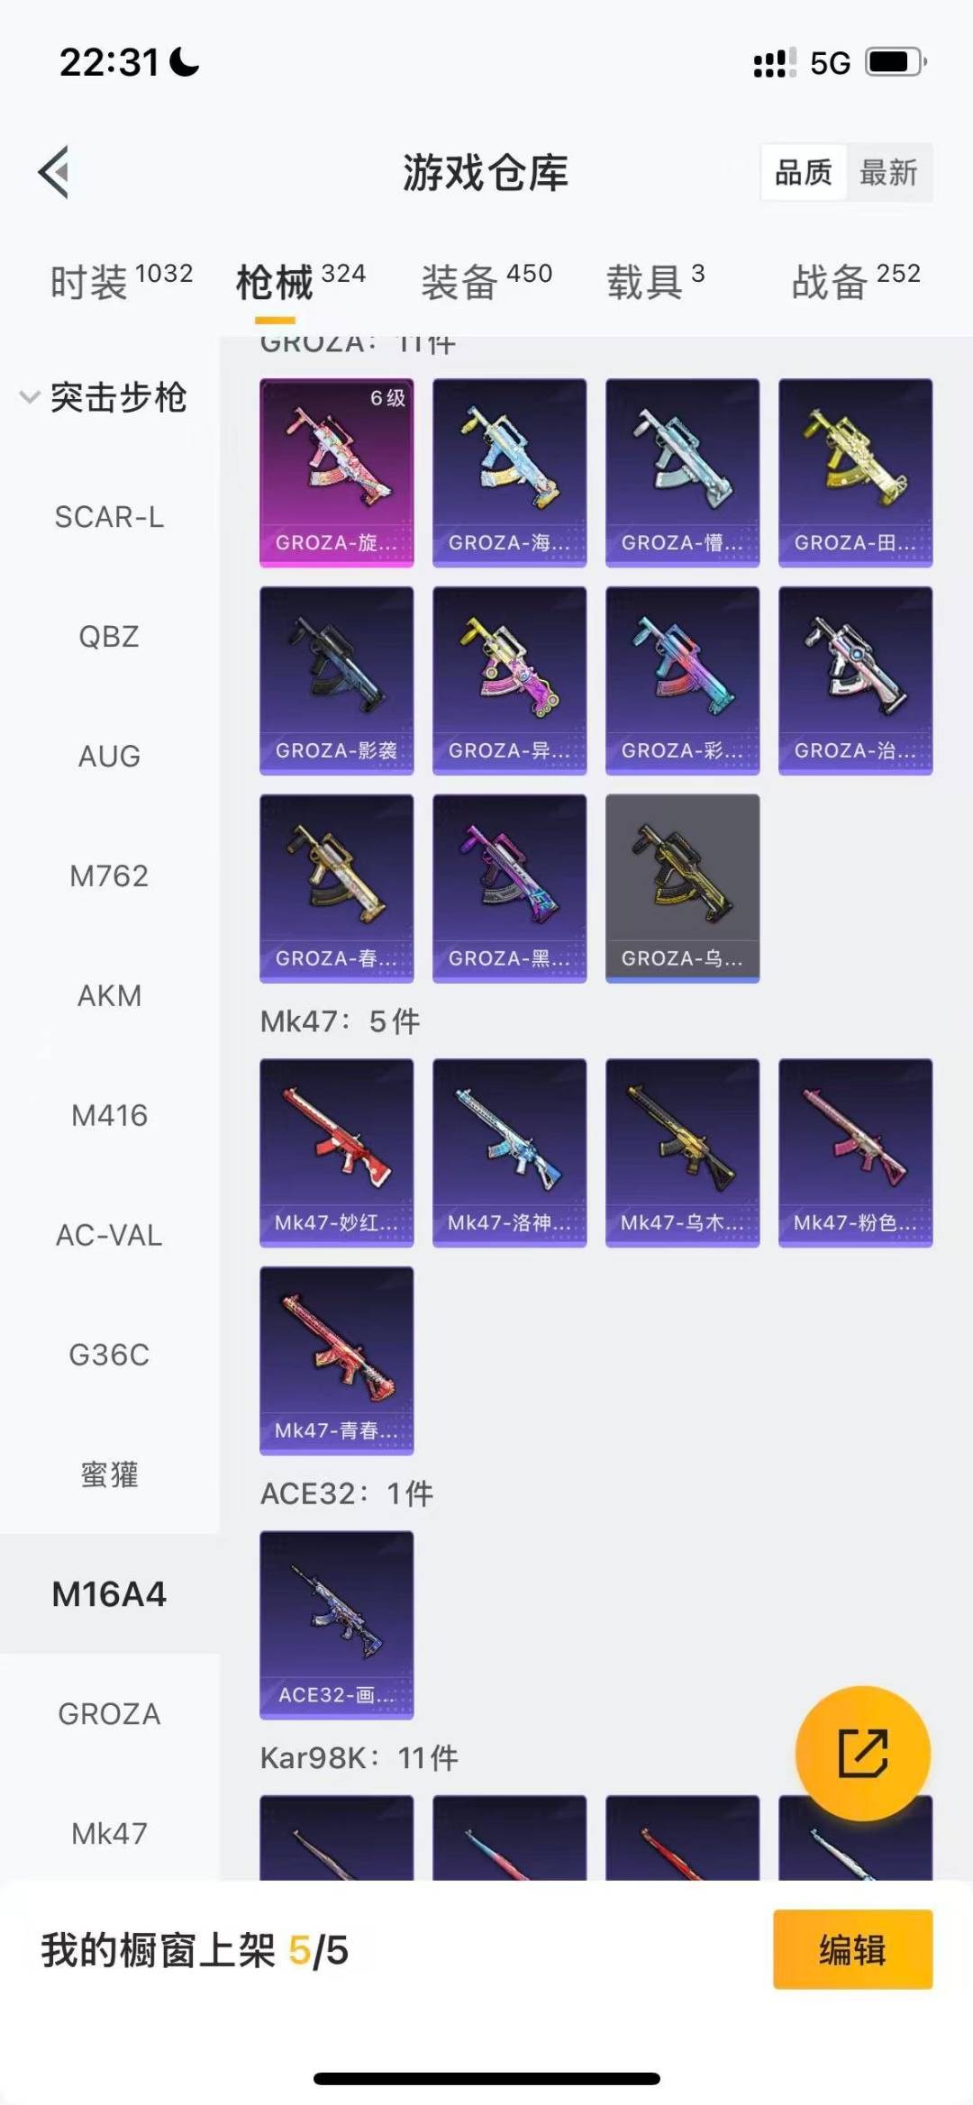
Task: Open the 战备 tab
Action: [x=856, y=281]
